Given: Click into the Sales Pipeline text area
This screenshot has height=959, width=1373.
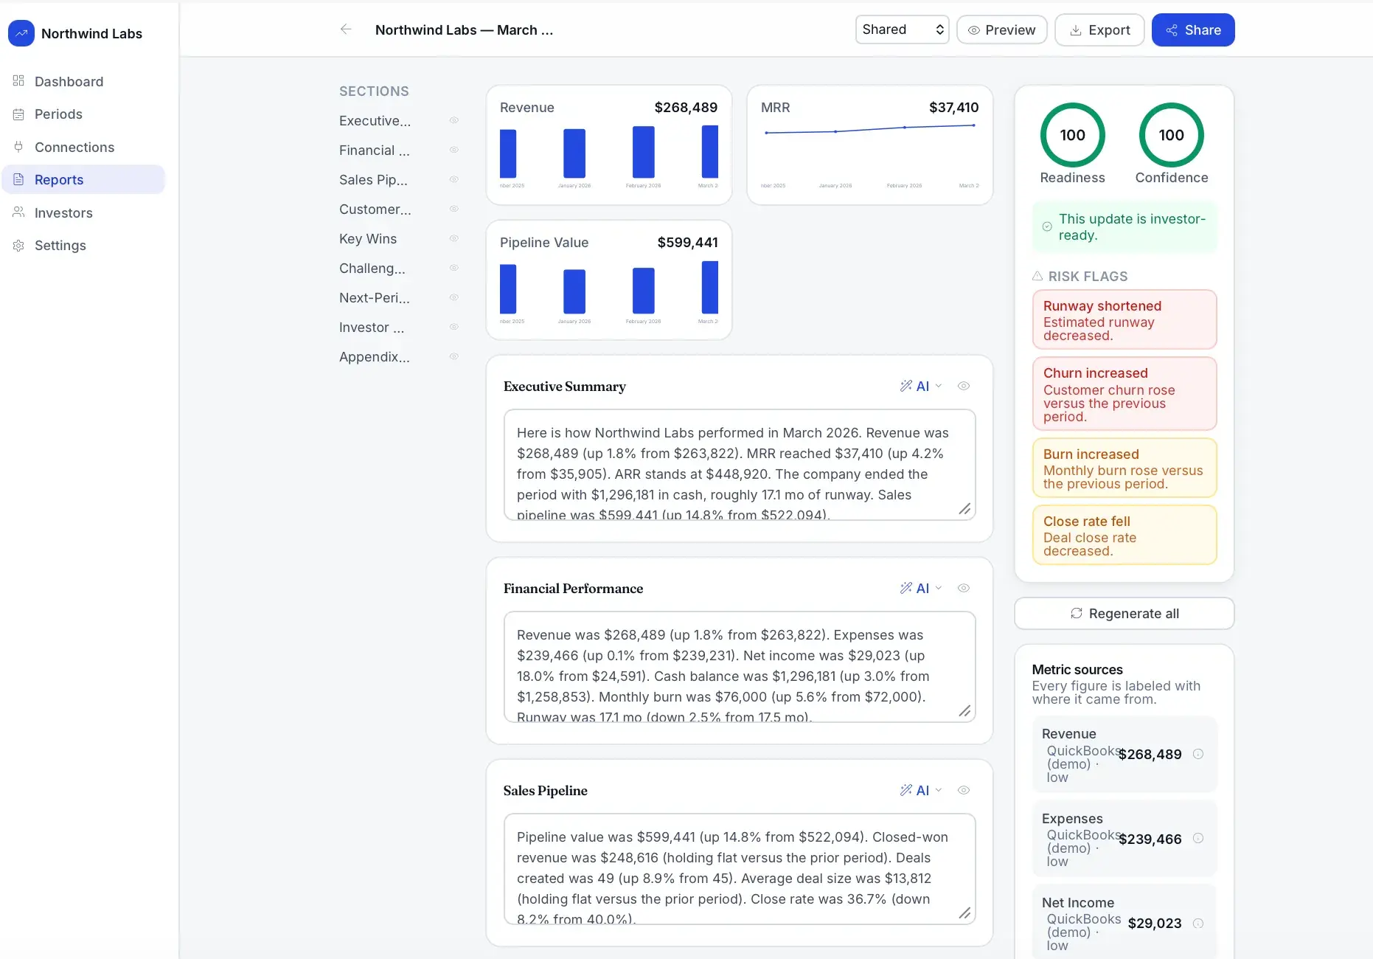Looking at the screenshot, I should 740,869.
